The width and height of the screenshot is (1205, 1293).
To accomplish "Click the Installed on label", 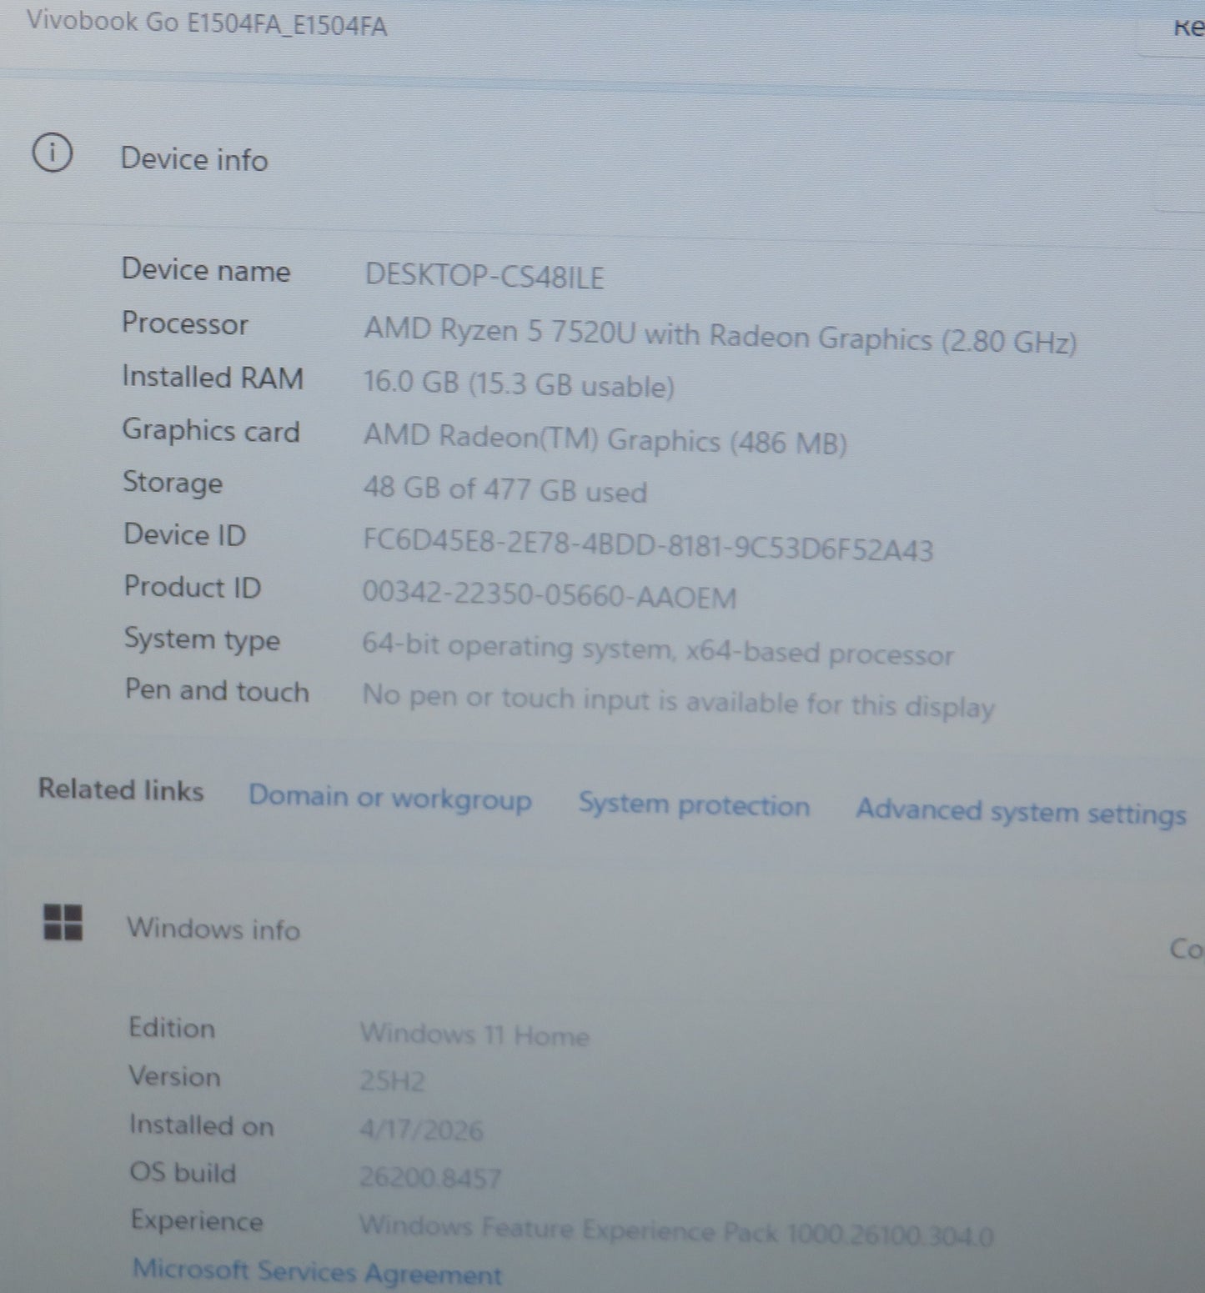I will point(201,1125).
